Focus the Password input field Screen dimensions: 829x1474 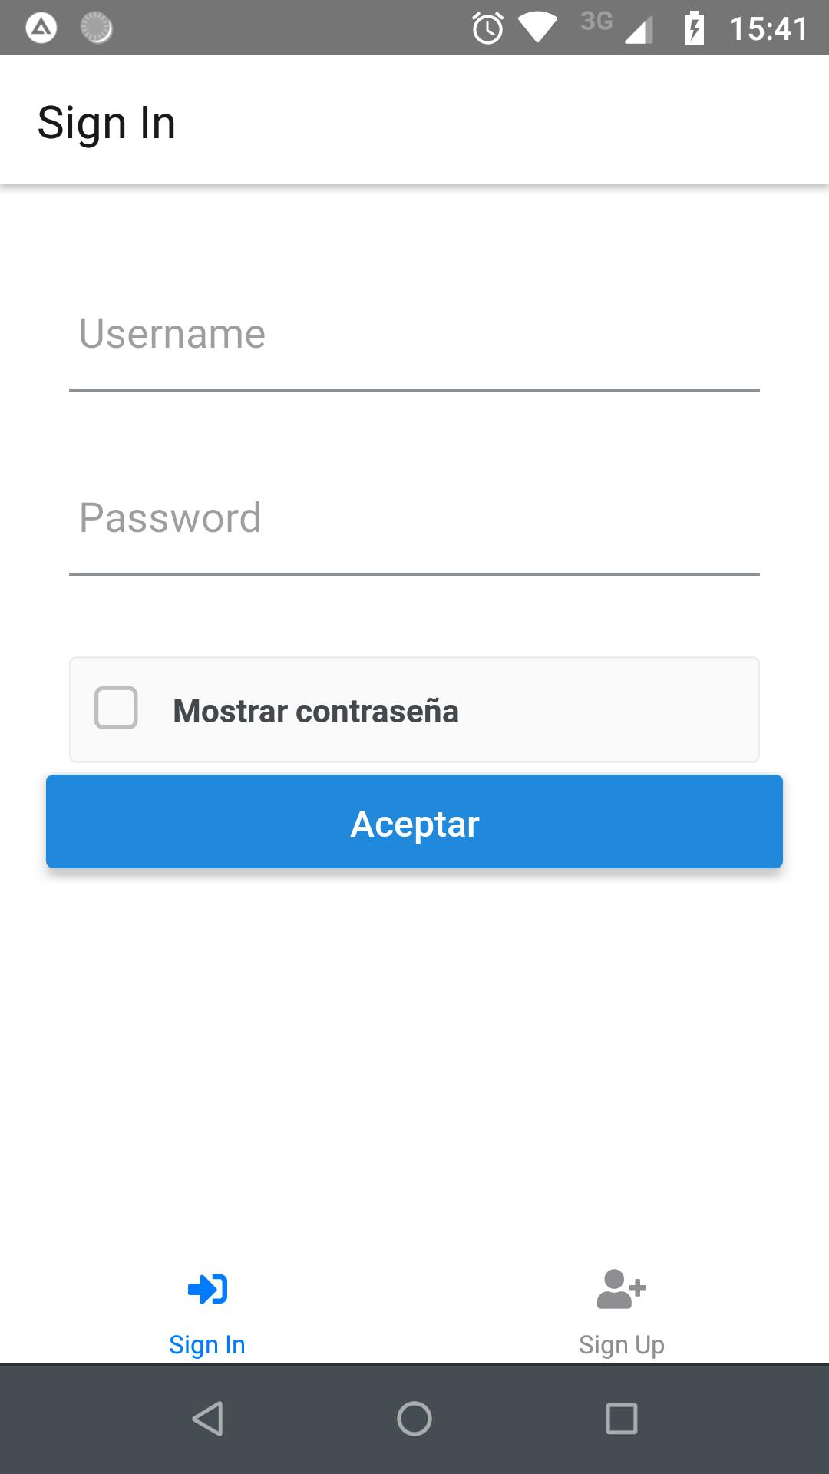pyautogui.click(x=414, y=519)
